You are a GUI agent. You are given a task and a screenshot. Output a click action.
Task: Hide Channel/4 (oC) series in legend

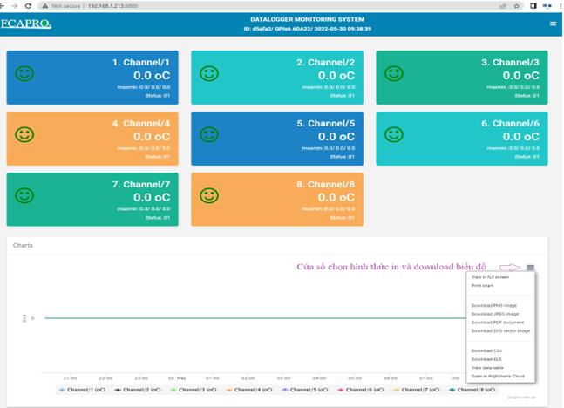[249, 390]
